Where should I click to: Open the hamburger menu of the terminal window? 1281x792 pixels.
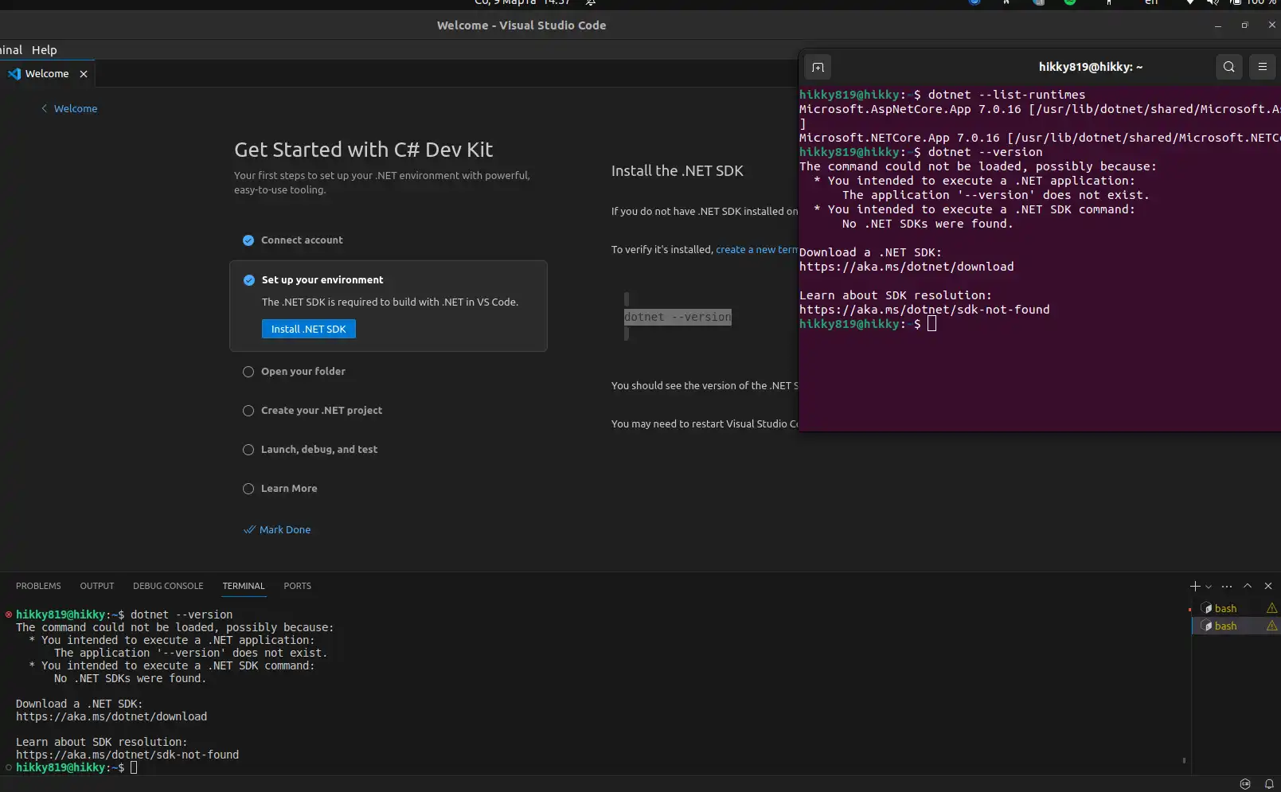(1263, 67)
